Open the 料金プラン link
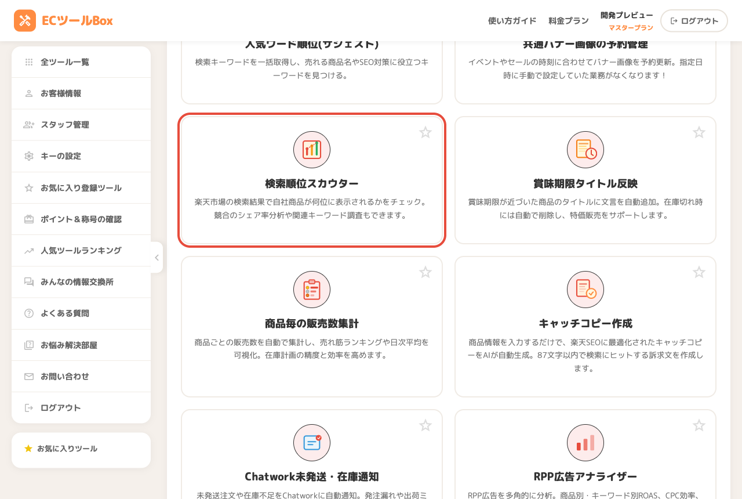 569,21
